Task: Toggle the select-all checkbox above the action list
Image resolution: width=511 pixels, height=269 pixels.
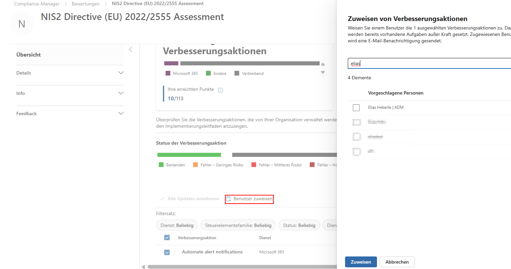Action: (x=167, y=237)
